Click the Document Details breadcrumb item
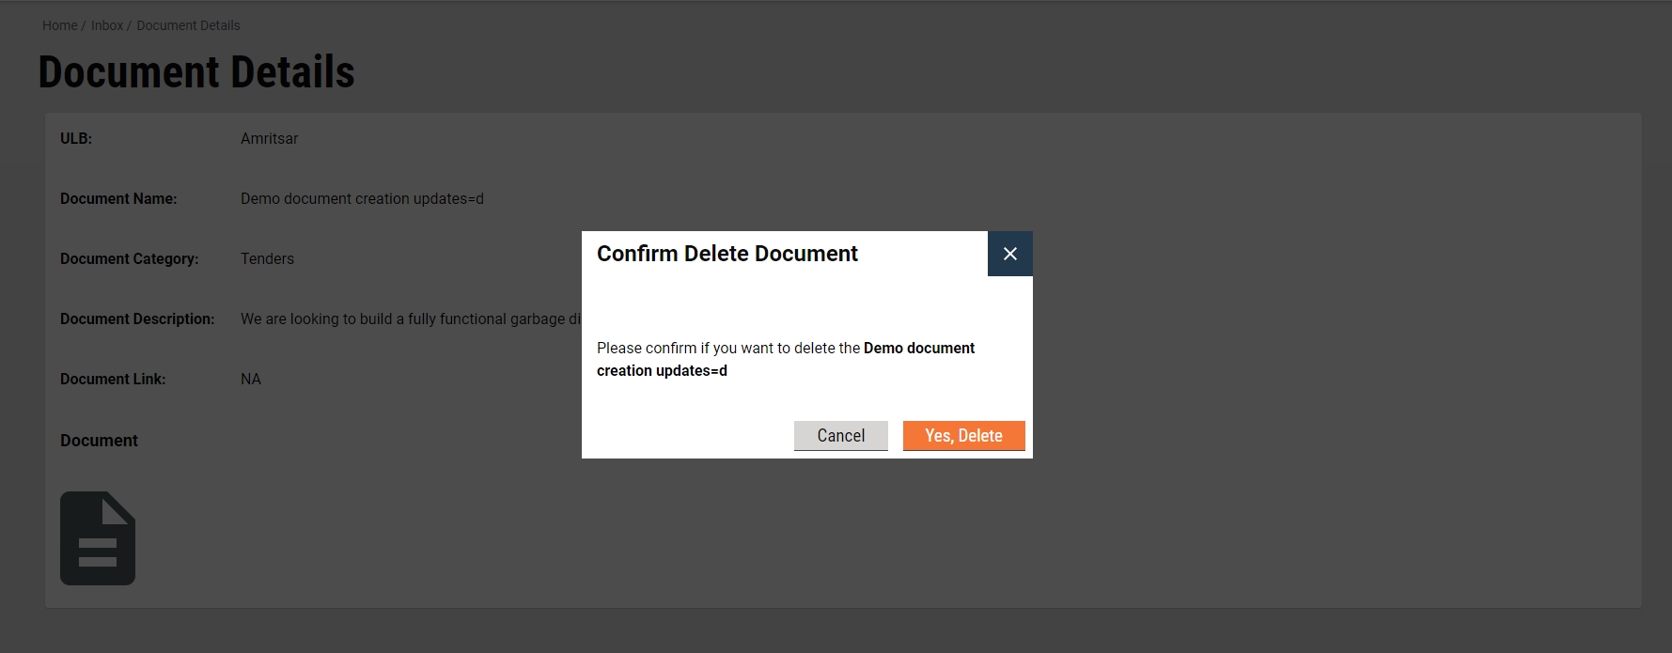1672x653 pixels. (x=188, y=25)
